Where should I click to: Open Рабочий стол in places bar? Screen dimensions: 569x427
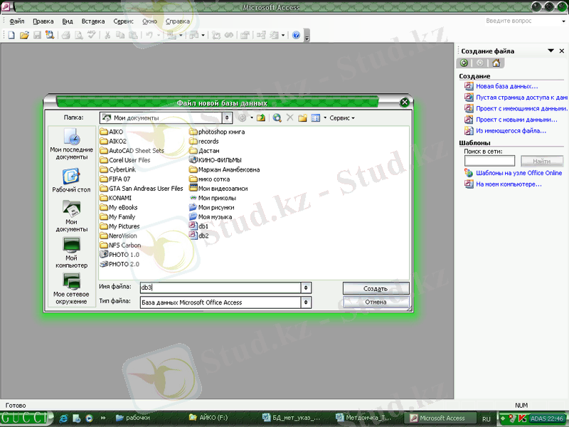[x=71, y=181]
